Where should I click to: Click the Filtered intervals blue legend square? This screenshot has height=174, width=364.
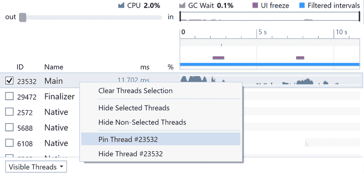(x=302, y=5)
